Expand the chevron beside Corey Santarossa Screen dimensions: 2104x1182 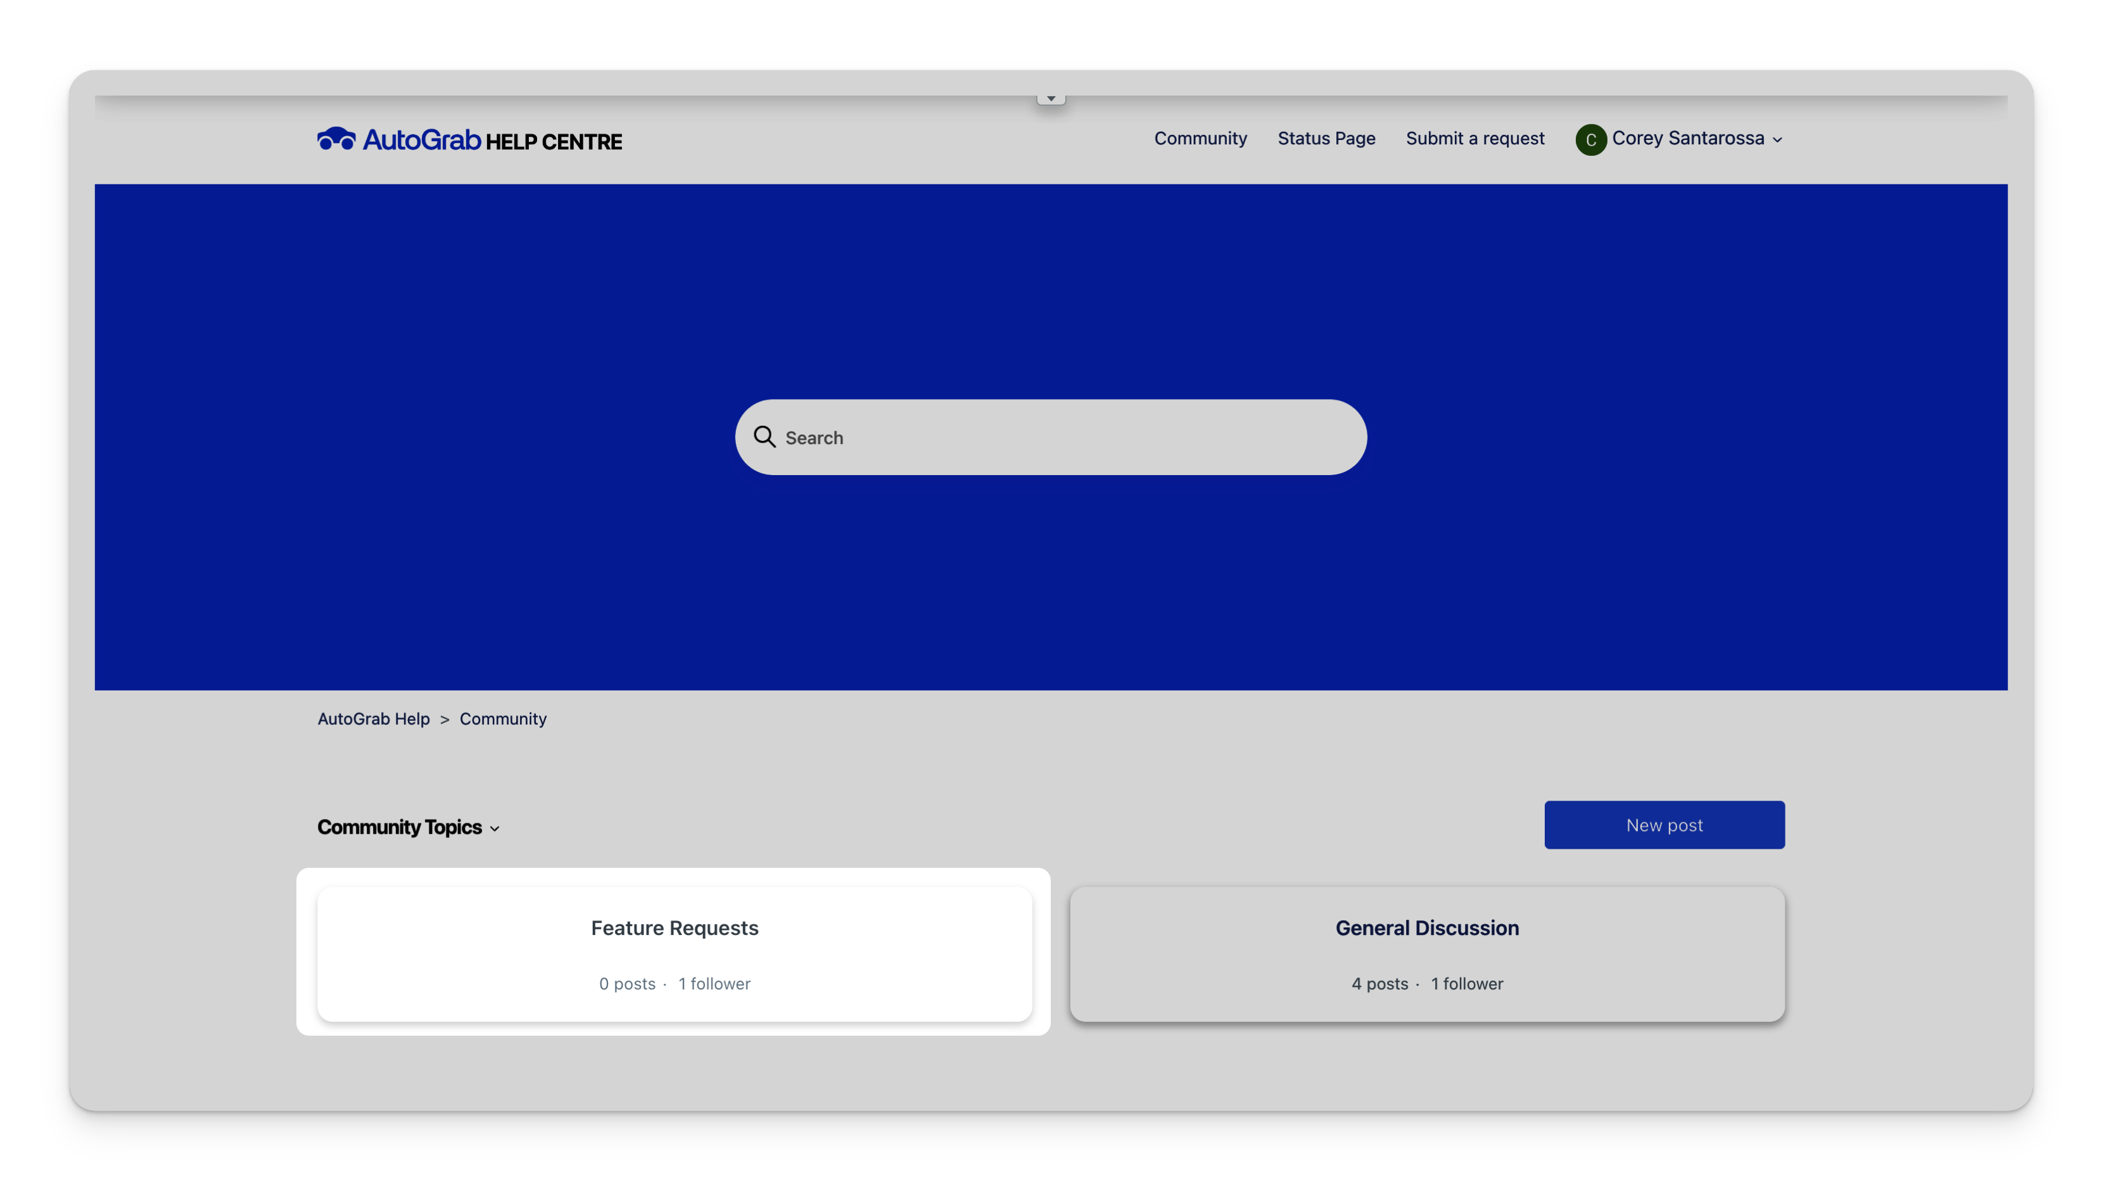[1777, 141]
